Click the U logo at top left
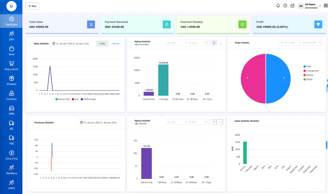328x194 pixels. click(x=11, y=6)
